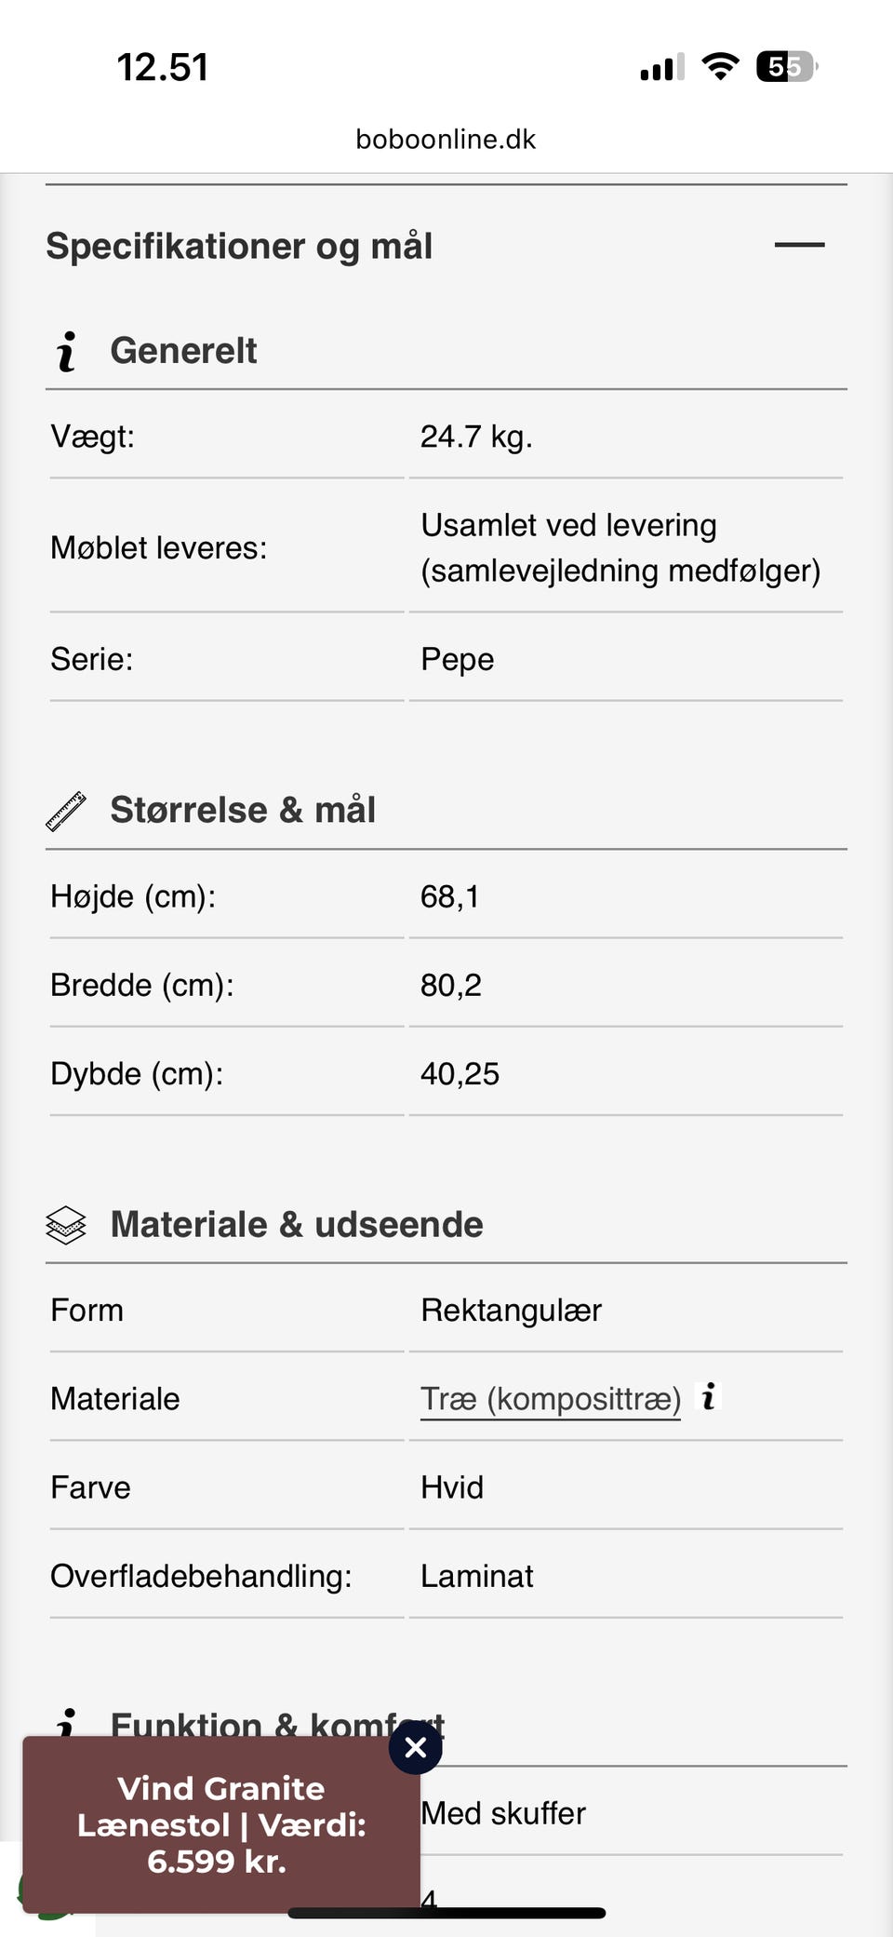Click the layers icon beside Materiale & udseende

(x=66, y=1225)
